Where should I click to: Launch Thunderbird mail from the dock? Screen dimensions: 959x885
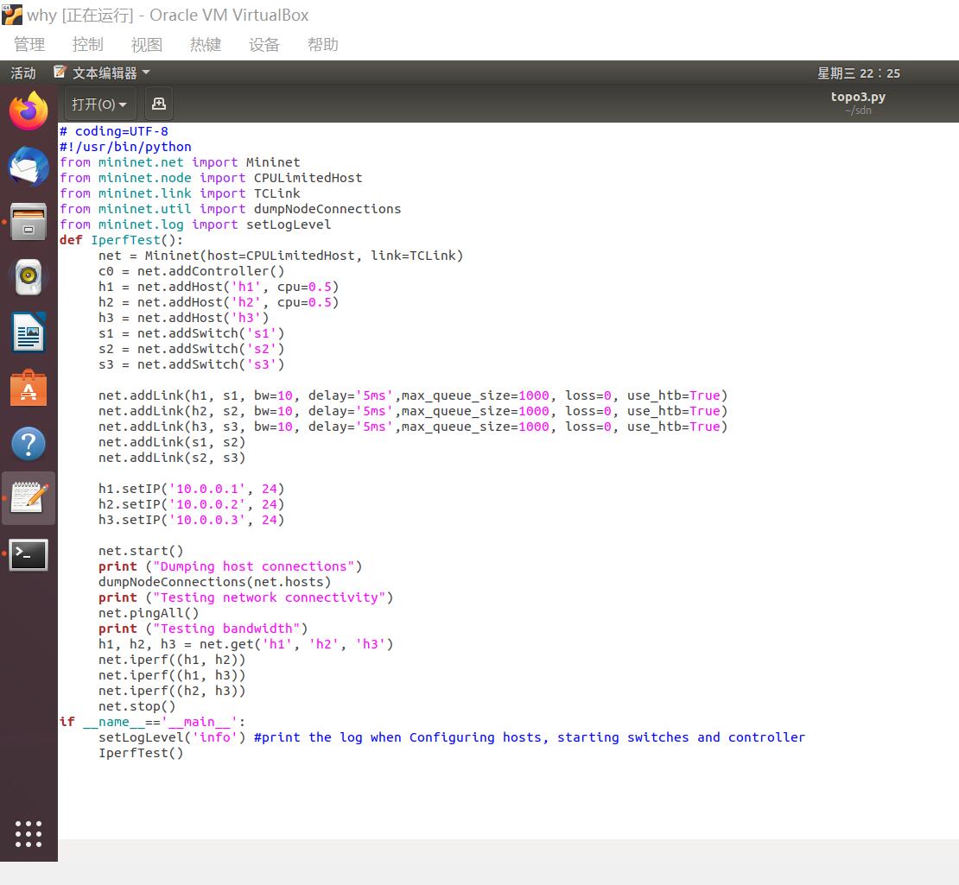(x=29, y=167)
